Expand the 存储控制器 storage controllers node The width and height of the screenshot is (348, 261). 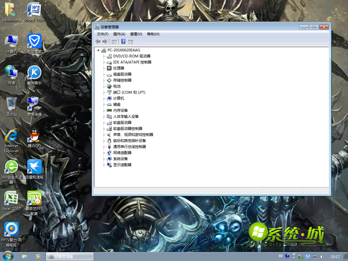click(x=104, y=80)
